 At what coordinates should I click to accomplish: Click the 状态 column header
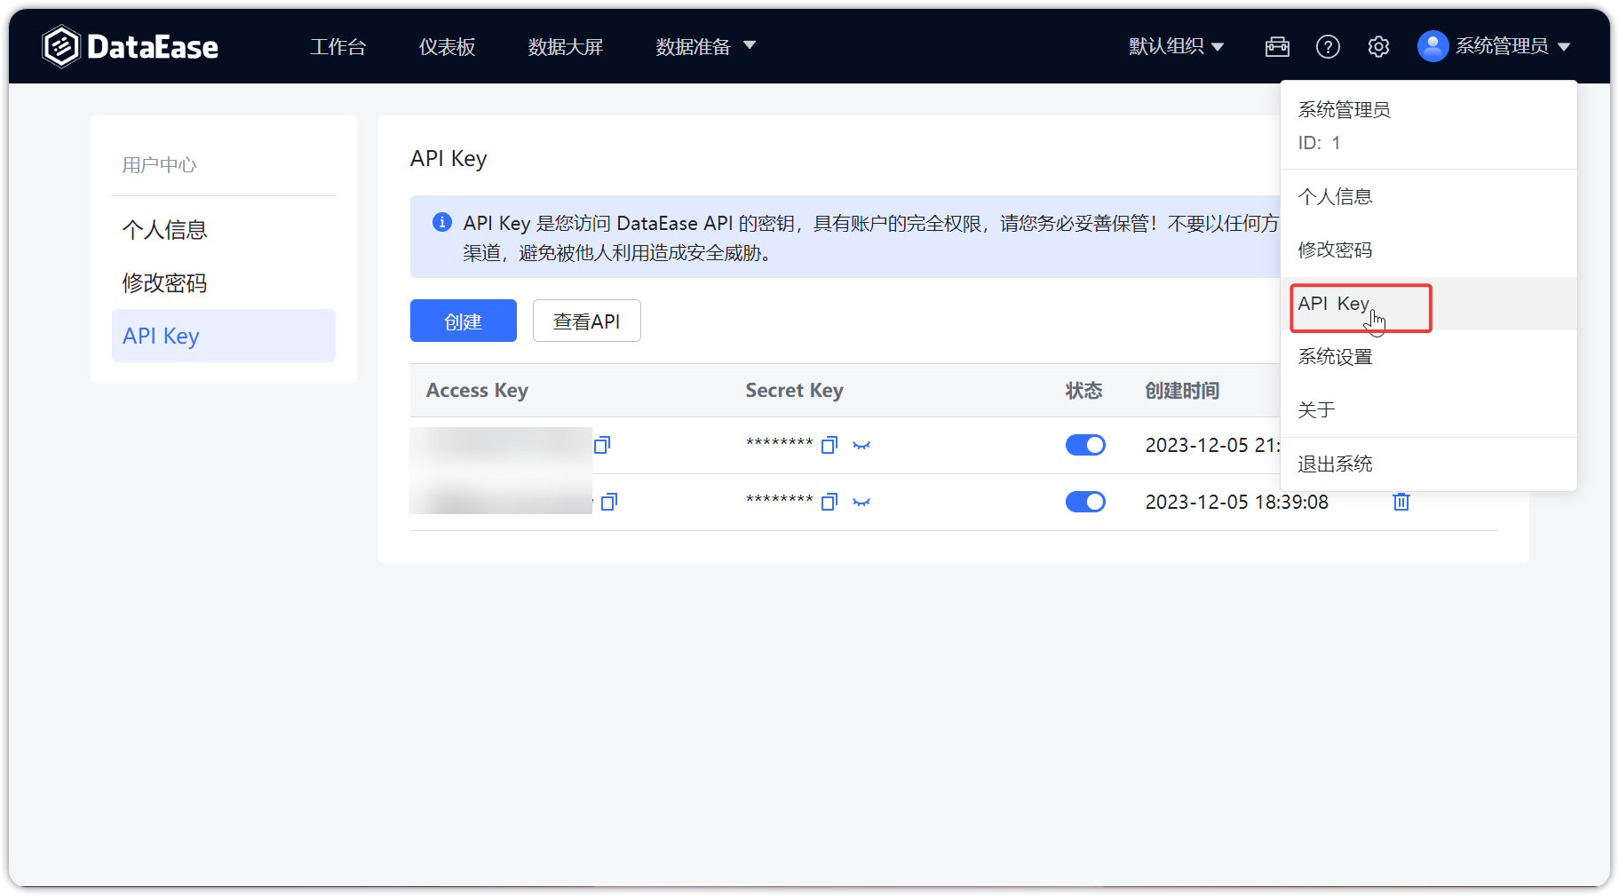pos(1083,391)
